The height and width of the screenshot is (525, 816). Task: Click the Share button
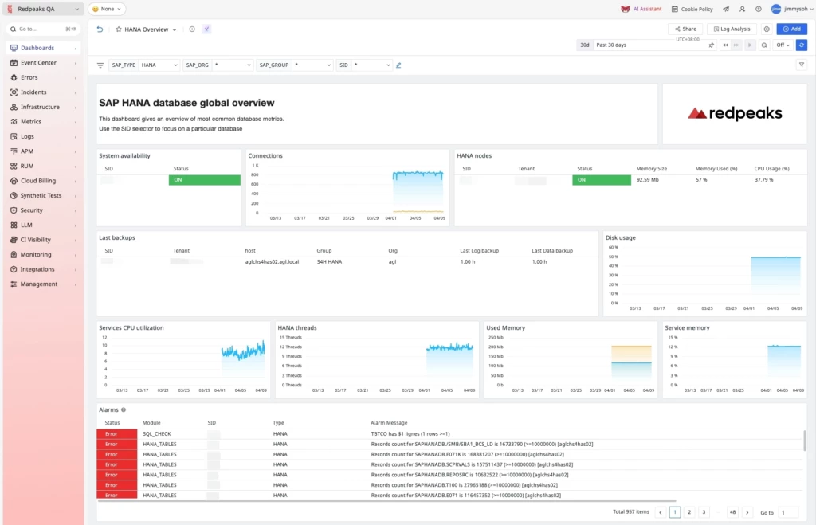click(685, 29)
